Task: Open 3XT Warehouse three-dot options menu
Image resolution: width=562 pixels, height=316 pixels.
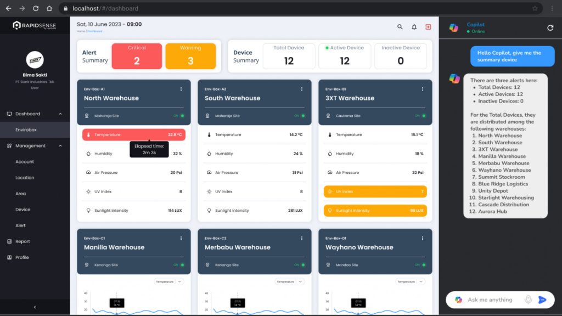Action: click(x=422, y=89)
